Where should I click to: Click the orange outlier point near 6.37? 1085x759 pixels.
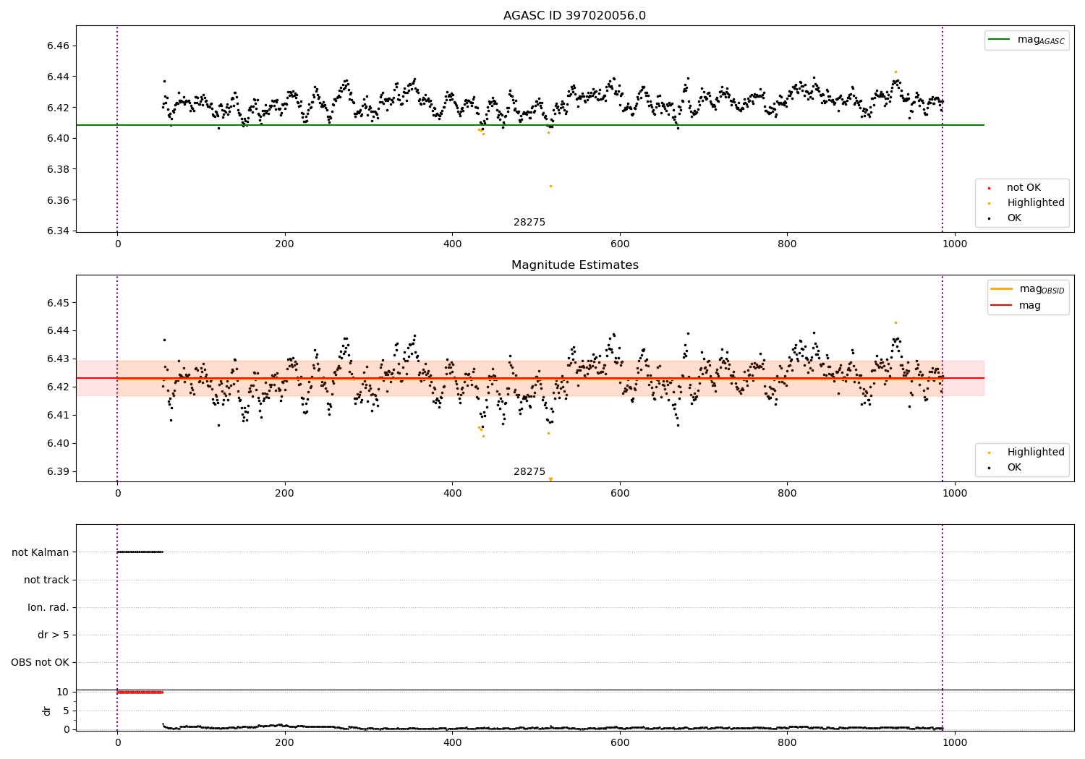pyautogui.click(x=550, y=186)
